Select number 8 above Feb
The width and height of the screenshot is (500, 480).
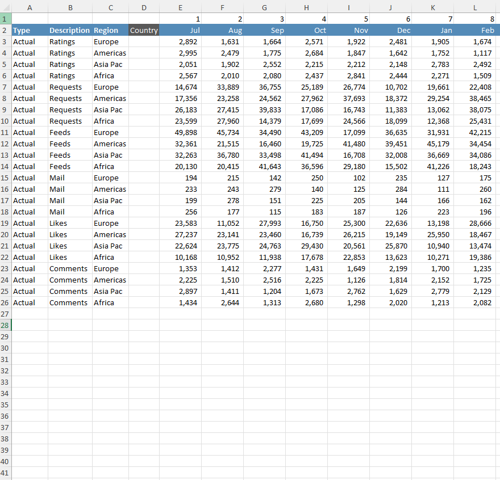(x=475, y=19)
